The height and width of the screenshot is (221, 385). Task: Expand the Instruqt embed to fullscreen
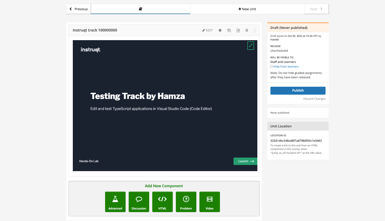click(250, 46)
